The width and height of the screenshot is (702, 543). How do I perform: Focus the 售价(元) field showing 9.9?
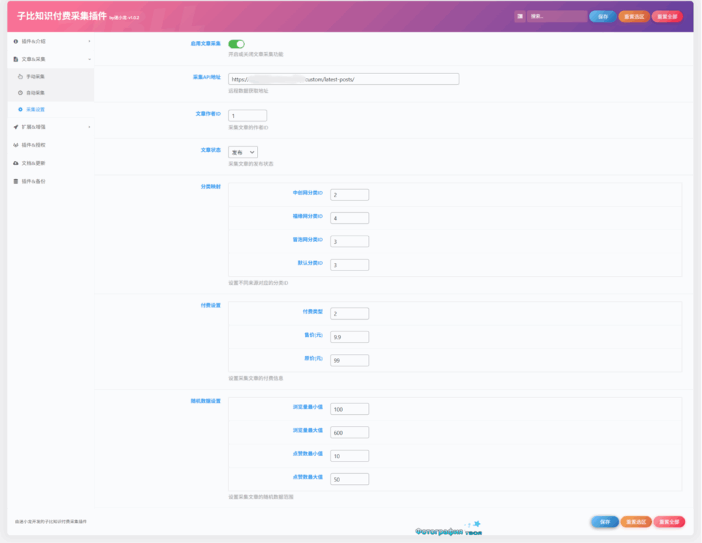(x=349, y=337)
